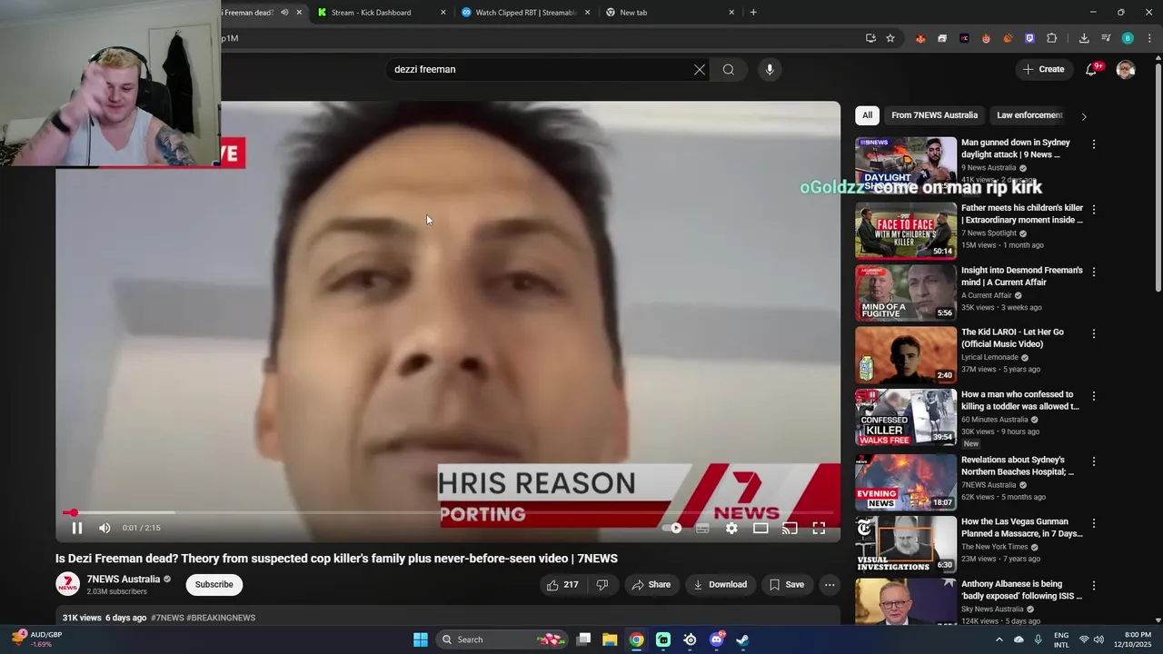Mute the video using the speaker icon
This screenshot has height=654, width=1163.
104,528
